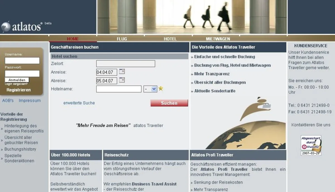Click the Login vergessen link

pos(16,84)
